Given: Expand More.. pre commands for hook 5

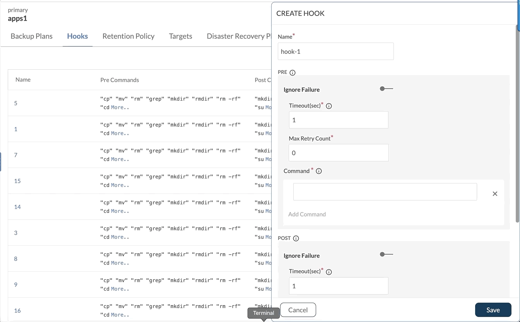Looking at the screenshot, I should (120, 107).
